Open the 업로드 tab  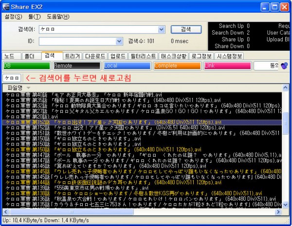[x=118, y=56]
